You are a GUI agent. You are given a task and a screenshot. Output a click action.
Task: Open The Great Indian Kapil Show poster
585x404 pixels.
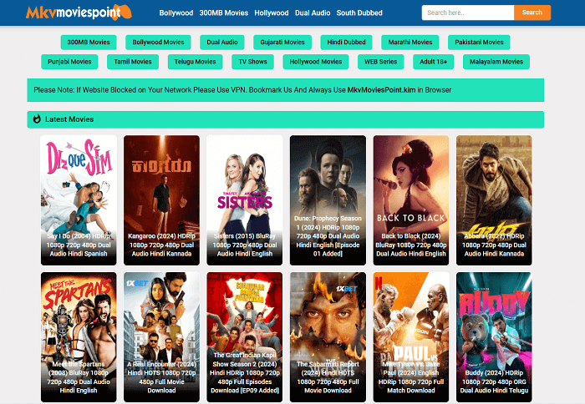pos(245,337)
